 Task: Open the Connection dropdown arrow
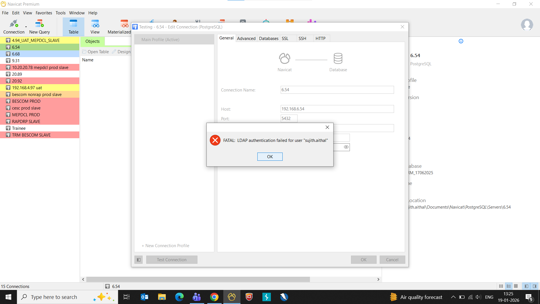coord(26,27)
